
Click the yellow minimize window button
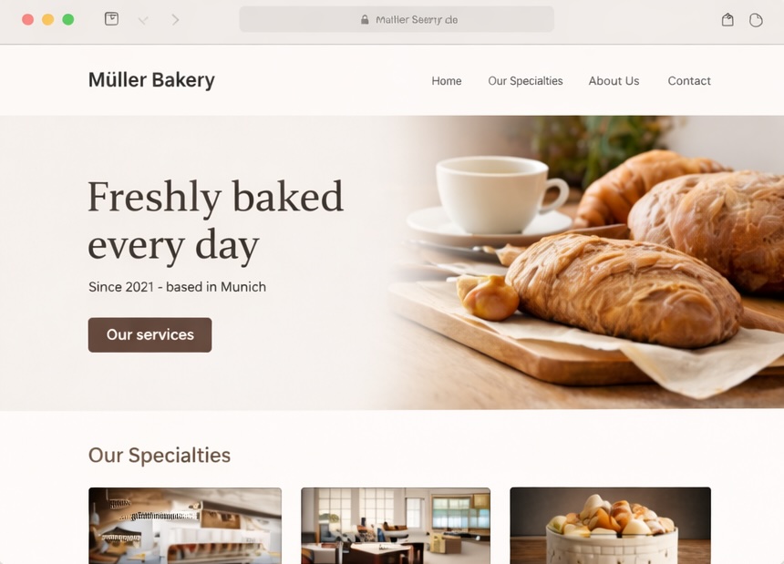pyautogui.click(x=48, y=19)
